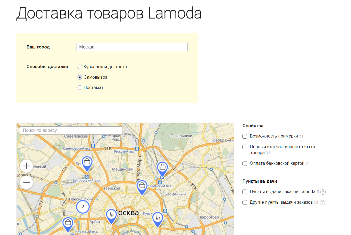
Task: Enable Возможность примерки filter
Action: click(x=245, y=136)
